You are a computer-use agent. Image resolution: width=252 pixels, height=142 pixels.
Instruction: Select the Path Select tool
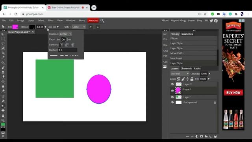click(3, 106)
